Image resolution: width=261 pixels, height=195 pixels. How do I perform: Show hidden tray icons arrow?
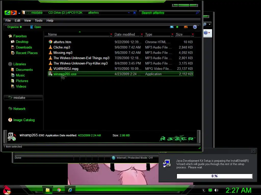pyautogui.click(x=204, y=190)
